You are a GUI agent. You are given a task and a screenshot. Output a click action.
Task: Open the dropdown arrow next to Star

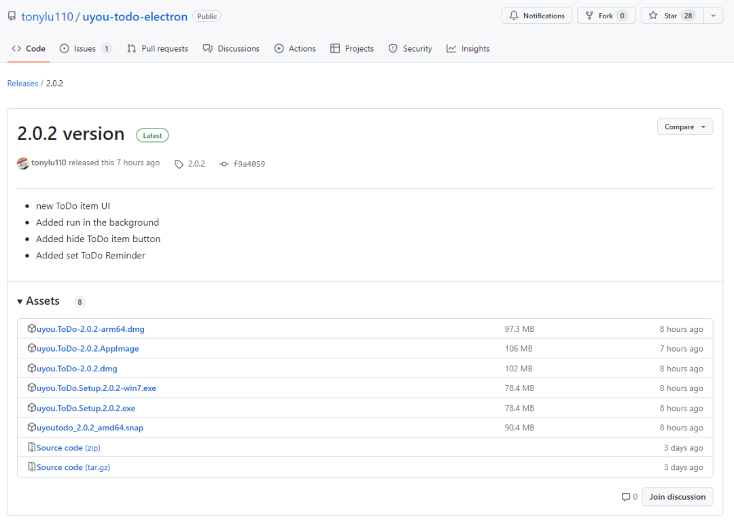coord(713,16)
